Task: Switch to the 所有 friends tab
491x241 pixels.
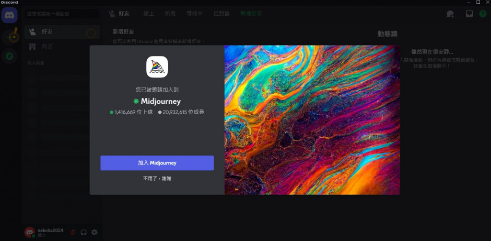Action: point(170,13)
